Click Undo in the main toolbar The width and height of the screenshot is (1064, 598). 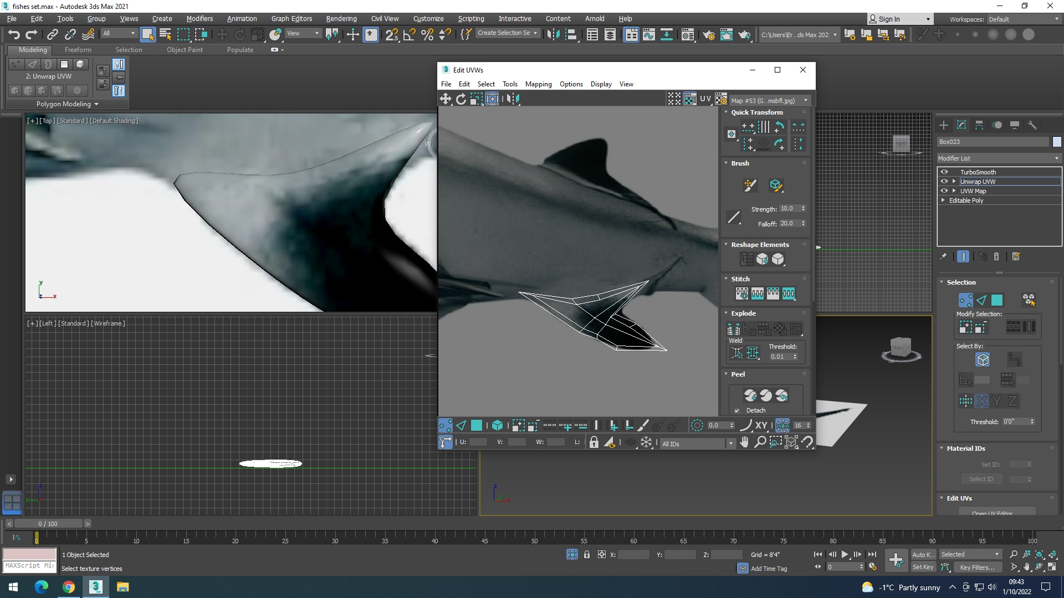coord(14,34)
